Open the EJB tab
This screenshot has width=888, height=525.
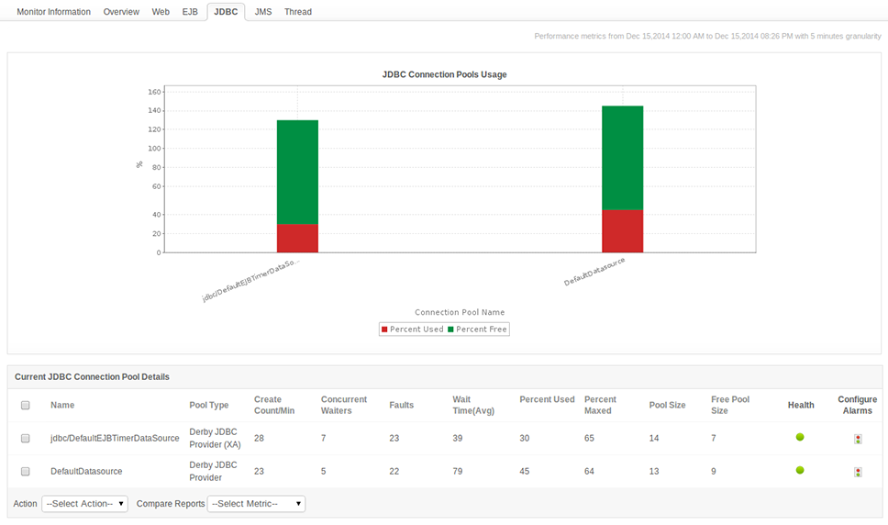(191, 12)
